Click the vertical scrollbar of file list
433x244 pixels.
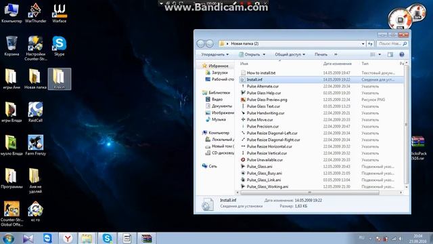click(x=406, y=125)
